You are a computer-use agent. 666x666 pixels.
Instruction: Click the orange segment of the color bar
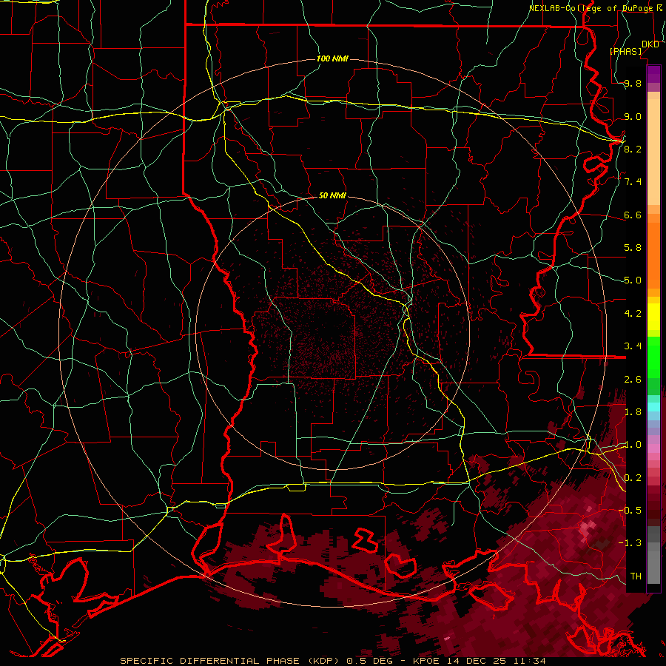pos(653,255)
